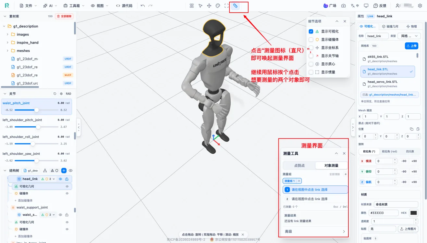The image size is (427, 243).
Task: Select 欧拉角 (rad) rotation tab
Action: pyautogui.click(x=389, y=151)
